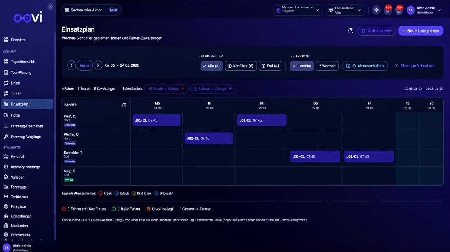Screen dimensions: 450x252
Task: Click the column toggle icon beside FAHRER
Action: (124, 105)
